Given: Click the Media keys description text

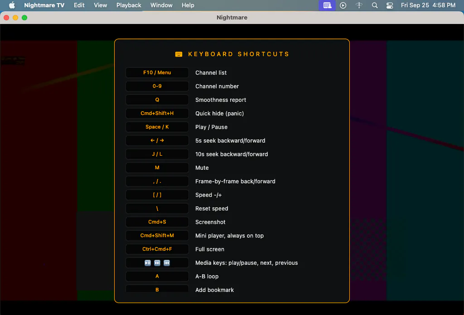Looking at the screenshot, I should 246,263.
